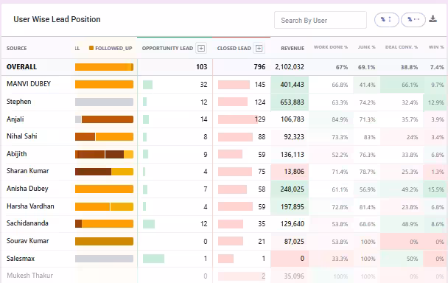This screenshot has width=448, height=283.
Task: Expand the Closed Lead column
Action: point(259,48)
